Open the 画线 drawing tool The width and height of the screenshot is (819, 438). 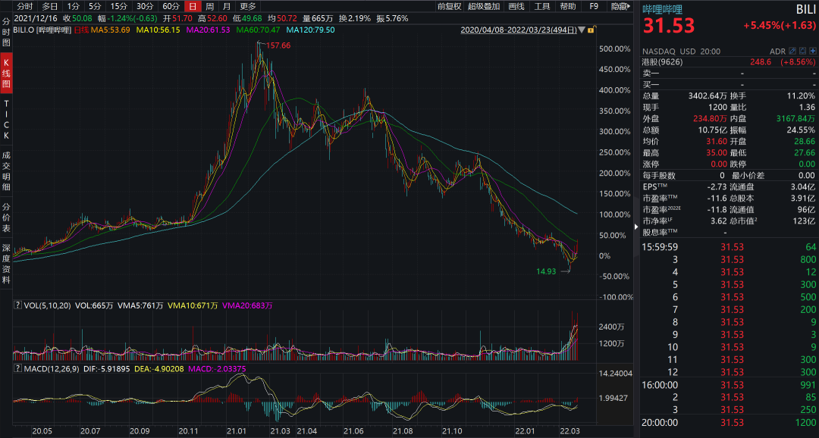pos(516,6)
